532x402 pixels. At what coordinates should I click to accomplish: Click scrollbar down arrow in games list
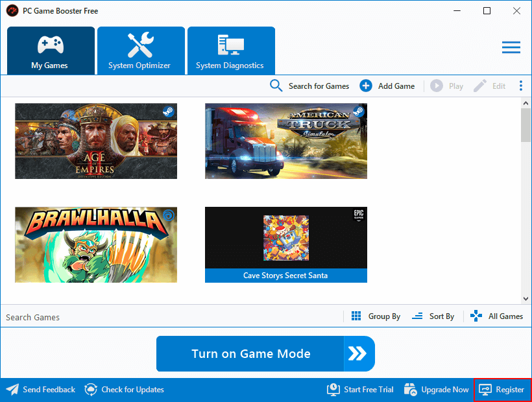click(526, 299)
